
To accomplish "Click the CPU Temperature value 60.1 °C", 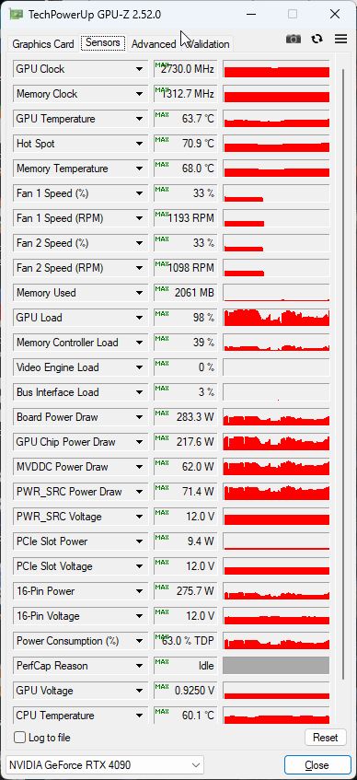I will coord(186,716).
